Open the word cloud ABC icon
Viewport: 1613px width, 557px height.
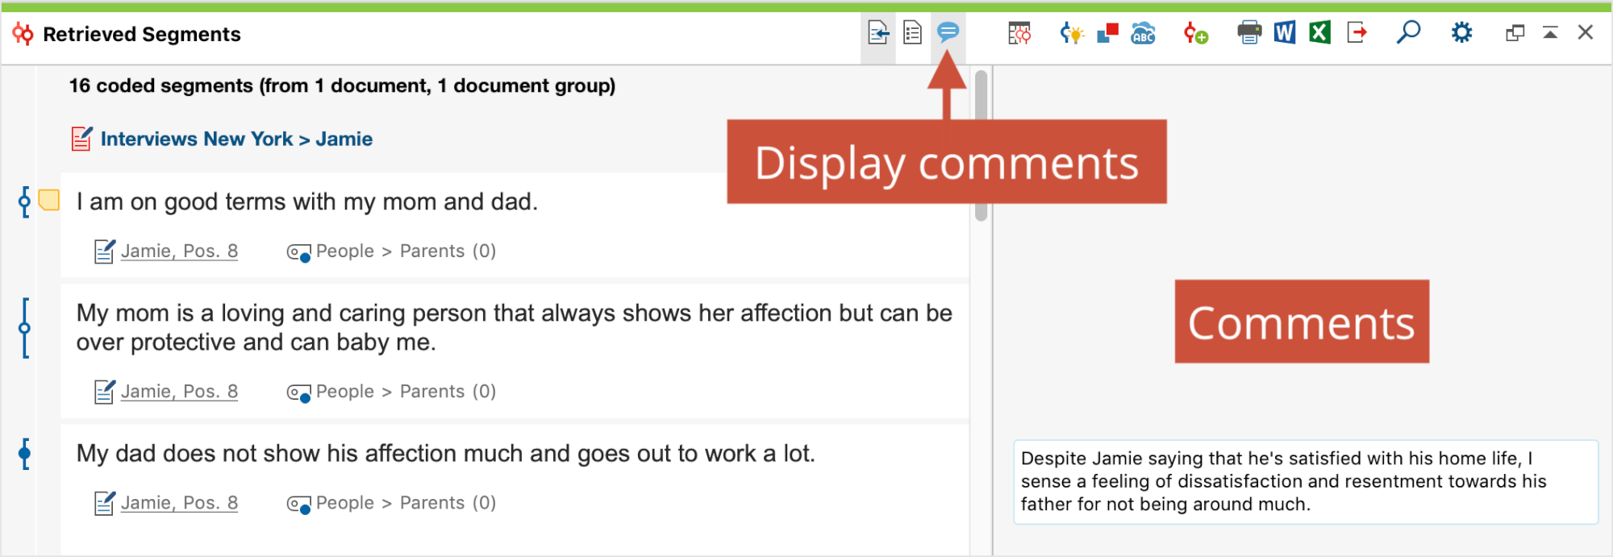[x=1143, y=33]
